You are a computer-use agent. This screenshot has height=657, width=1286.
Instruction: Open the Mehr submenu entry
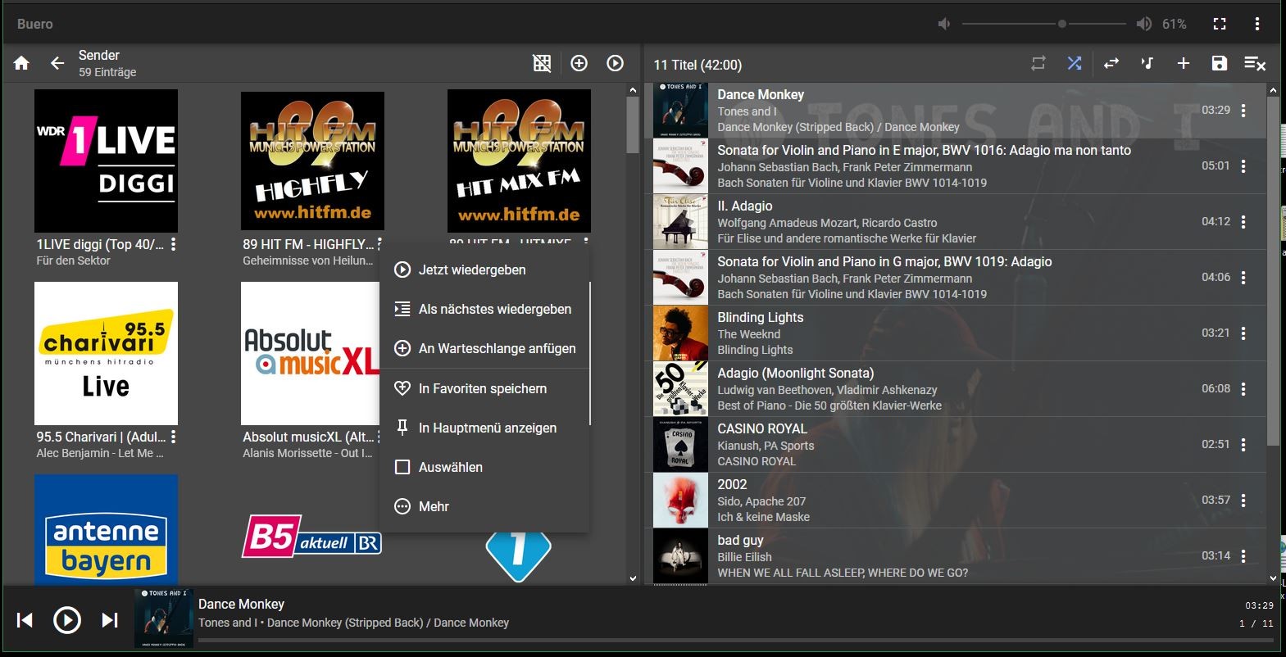point(484,506)
